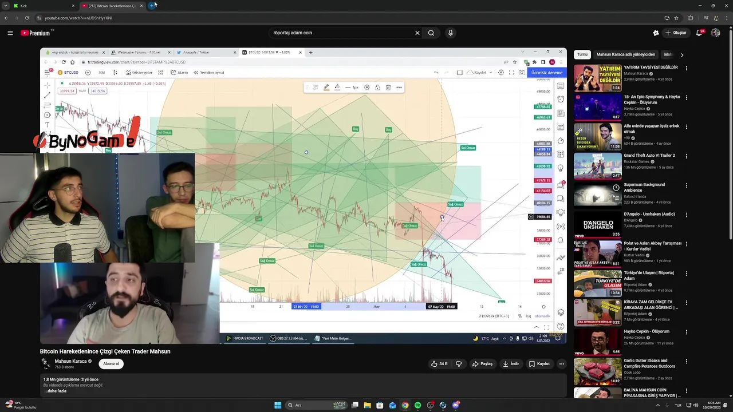Open Microsoft Store from the taskbar

(x=380, y=405)
